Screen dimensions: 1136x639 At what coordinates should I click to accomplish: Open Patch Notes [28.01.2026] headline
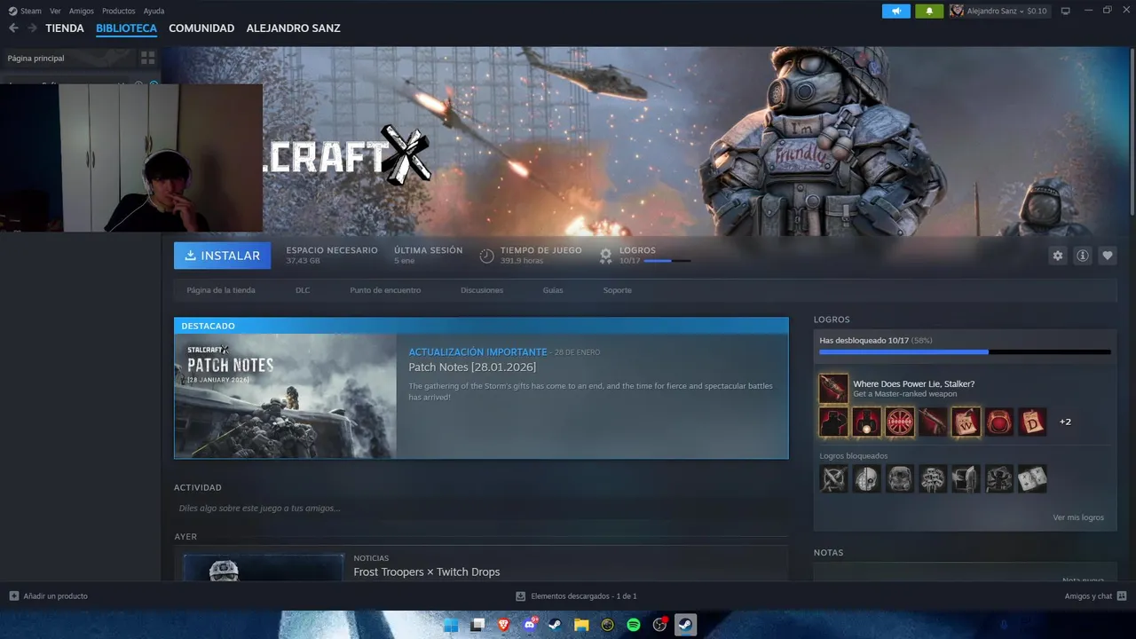(x=472, y=367)
